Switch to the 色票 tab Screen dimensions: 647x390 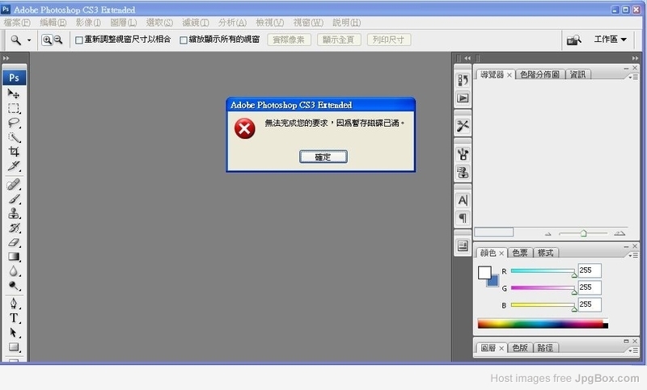520,253
